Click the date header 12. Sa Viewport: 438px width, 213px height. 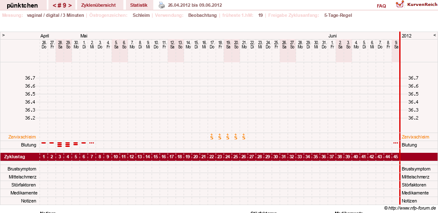click(x=172, y=45)
